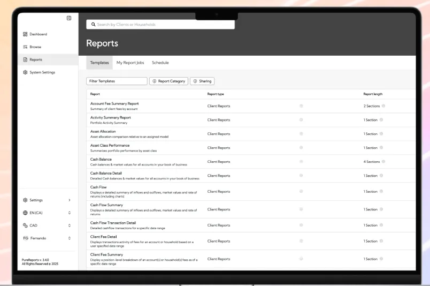
Task: Click the Report length column header
Action: tap(373, 94)
